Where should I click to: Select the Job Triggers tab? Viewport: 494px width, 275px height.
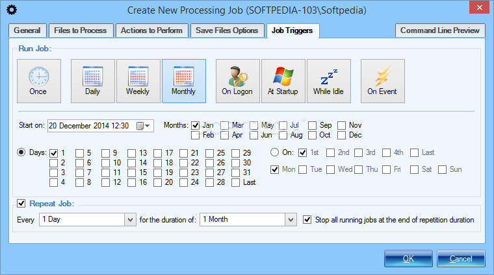292,30
